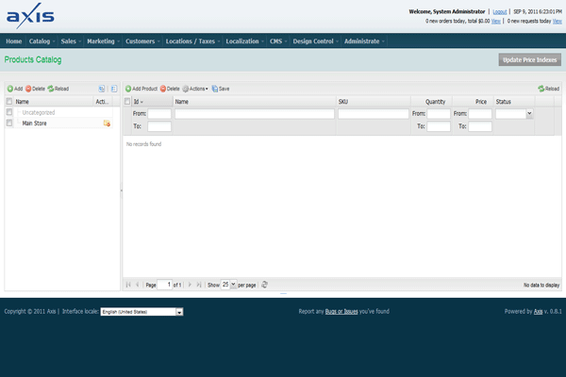The width and height of the screenshot is (566, 377).
Task: Expand the Actions dropdown in the toolbar
Action: click(195, 89)
